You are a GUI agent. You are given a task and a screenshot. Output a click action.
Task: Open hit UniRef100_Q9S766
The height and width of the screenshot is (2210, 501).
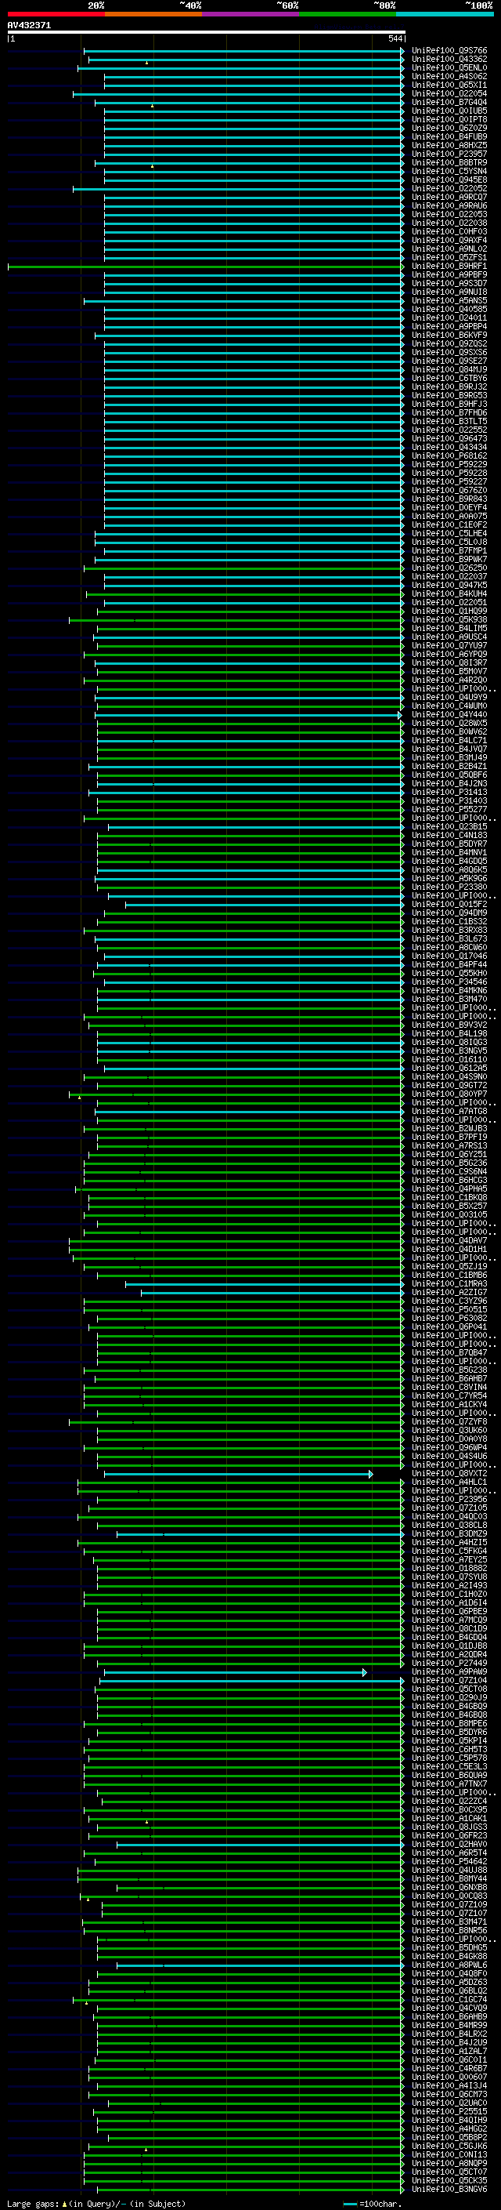click(449, 51)
